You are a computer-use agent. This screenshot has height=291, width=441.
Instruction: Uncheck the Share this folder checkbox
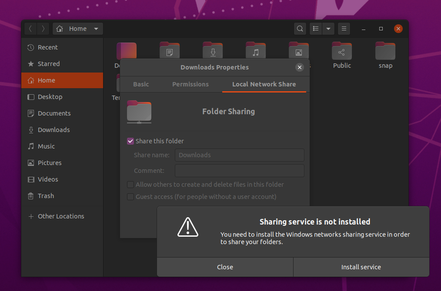[130, 141]
